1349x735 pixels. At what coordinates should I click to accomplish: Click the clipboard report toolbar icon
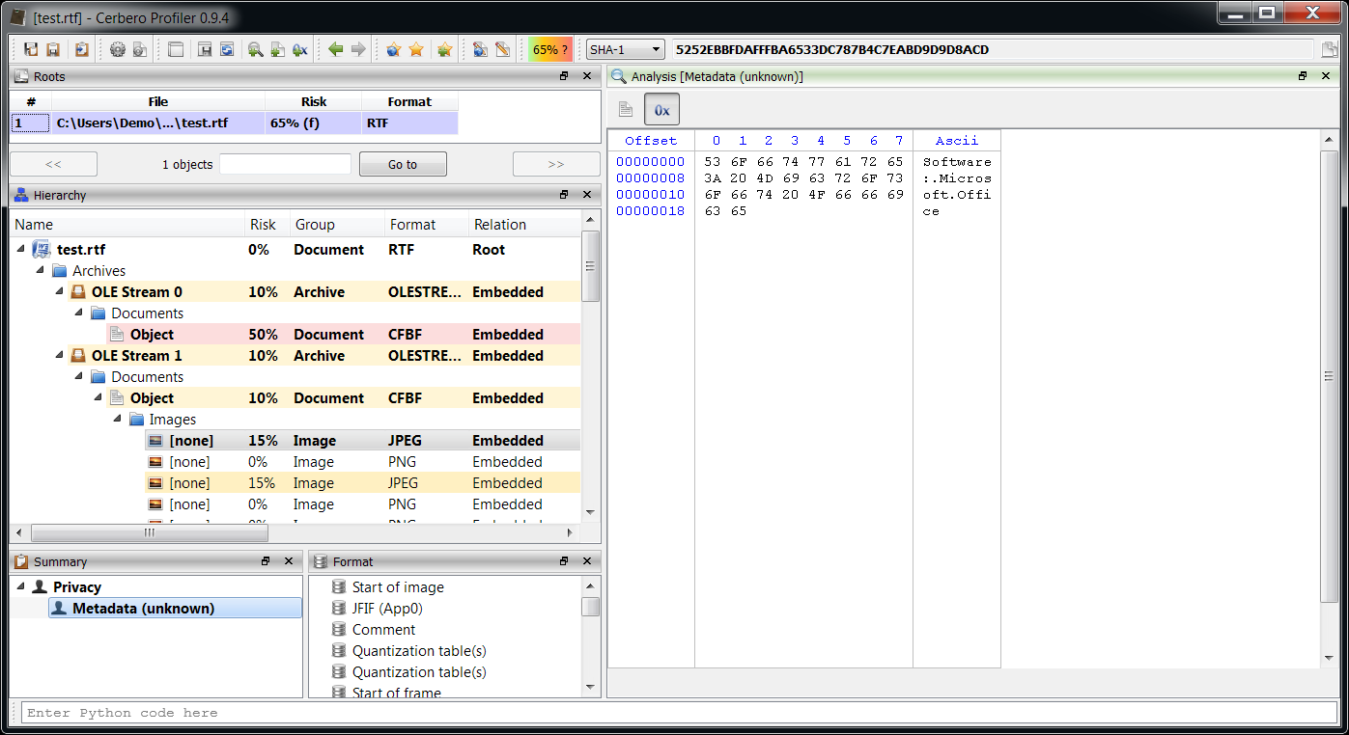coord(82,49)
